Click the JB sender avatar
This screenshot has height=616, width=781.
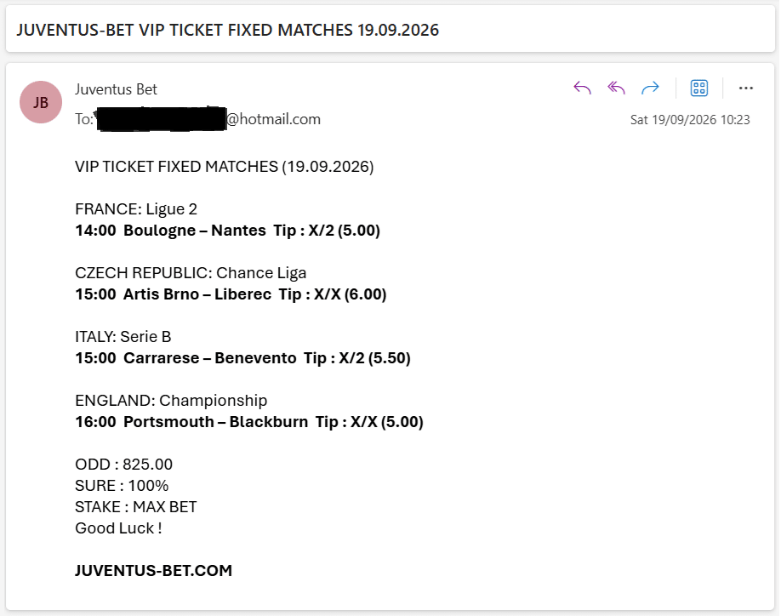pos(41,102)
